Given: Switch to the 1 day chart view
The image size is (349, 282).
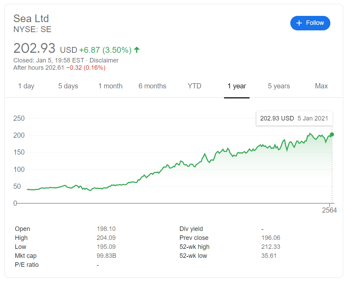Looking at the screenshot, I should tap(26, 86).
